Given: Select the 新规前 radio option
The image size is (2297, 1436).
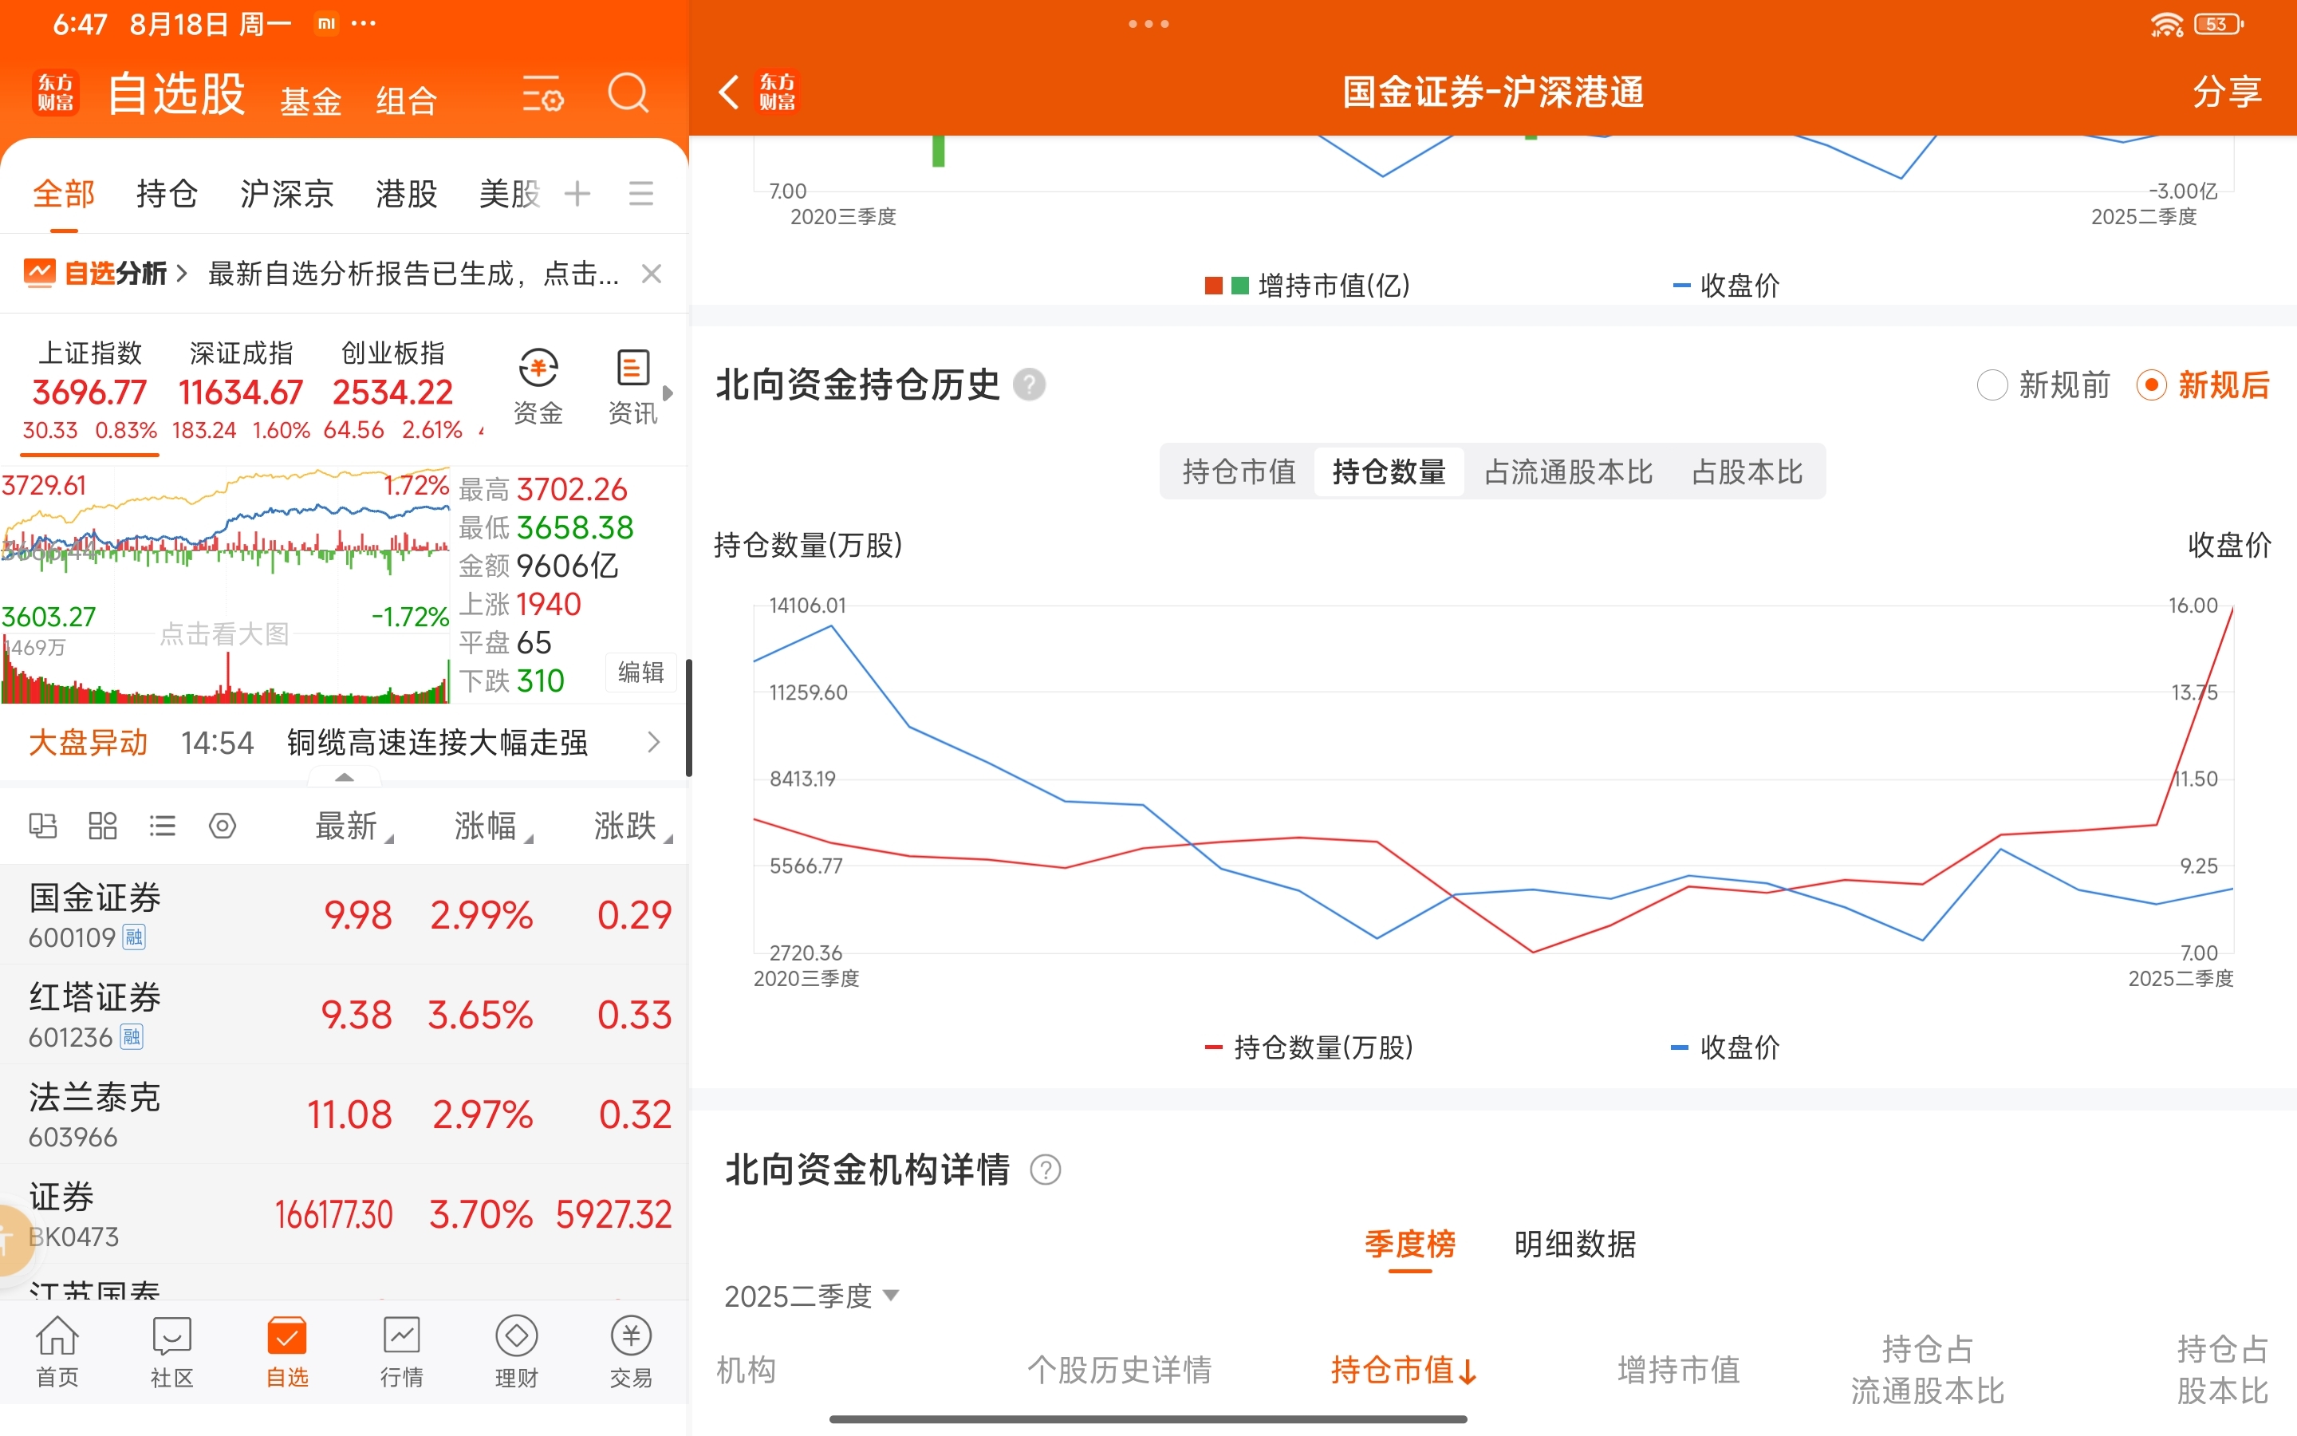Looking at the screenshot, I should (x=2043, y=385).
